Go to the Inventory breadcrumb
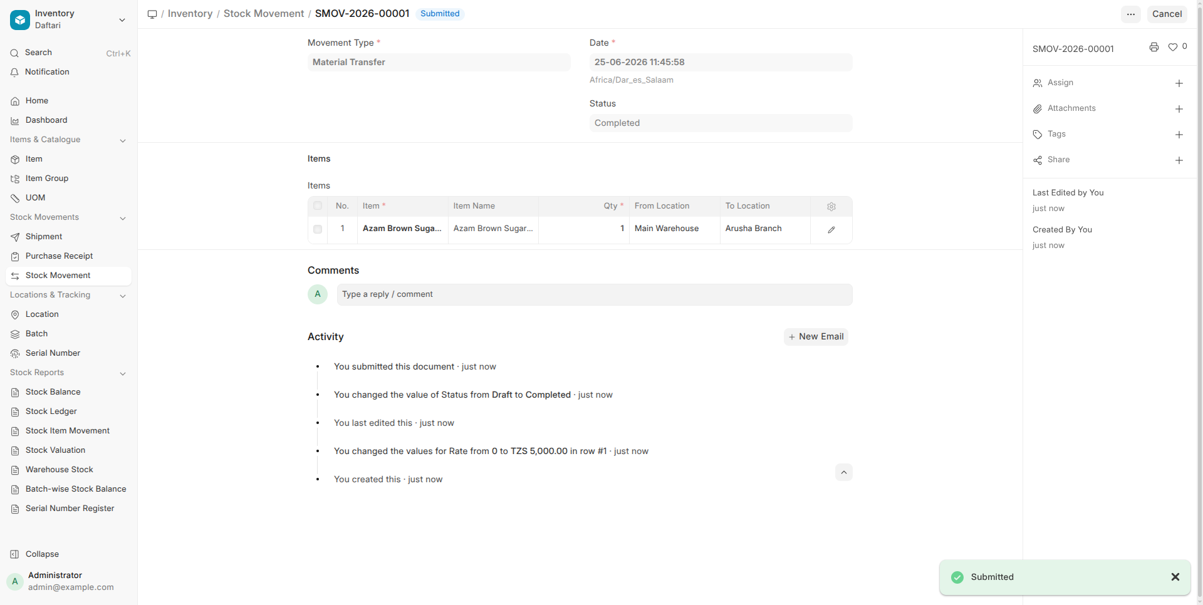 click(190, 14)
